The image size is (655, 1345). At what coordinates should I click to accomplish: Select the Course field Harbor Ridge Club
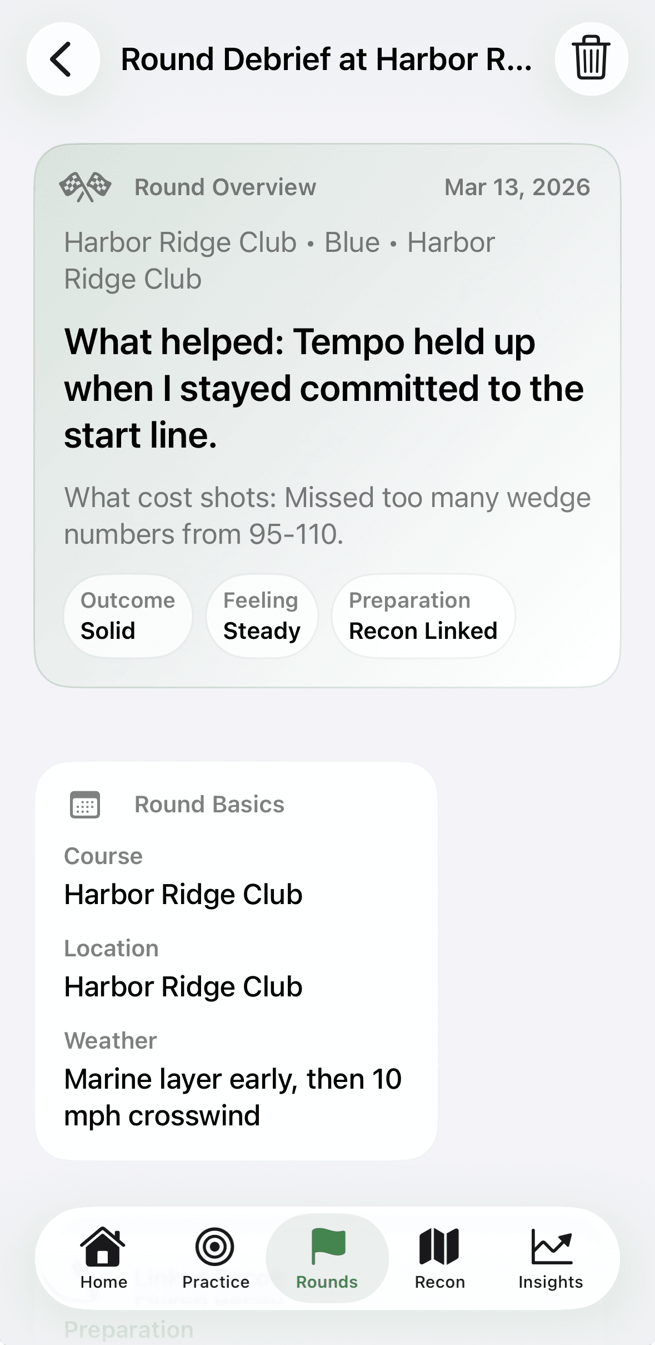click(x=183, y=894)
